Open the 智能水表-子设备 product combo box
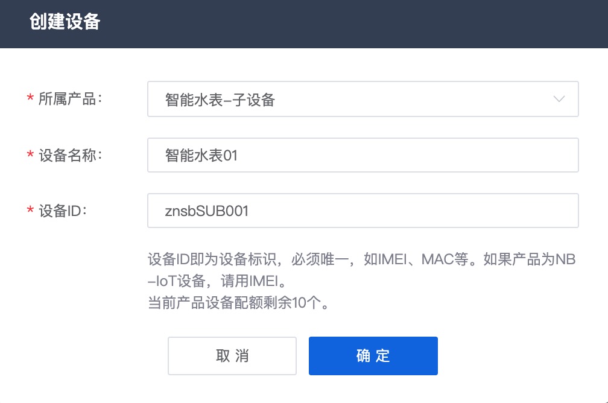The width and height of the screenshot is (608, 403). (x=363, y=99)
